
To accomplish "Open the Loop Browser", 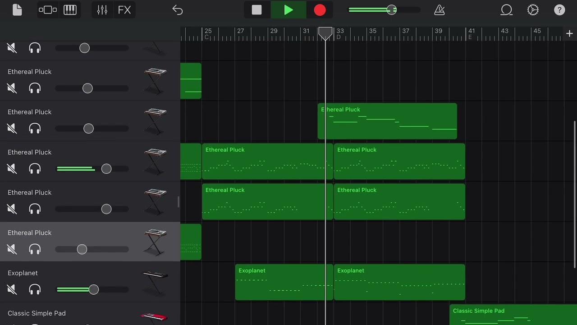I will 507,10.
